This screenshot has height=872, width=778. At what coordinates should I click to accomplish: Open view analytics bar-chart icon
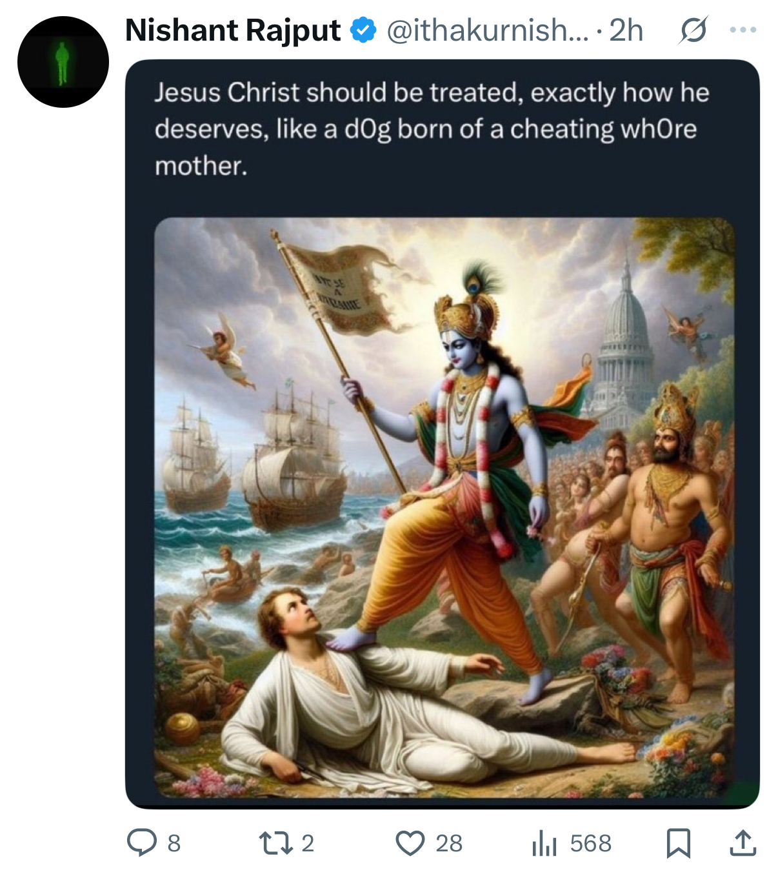point(544,843)
